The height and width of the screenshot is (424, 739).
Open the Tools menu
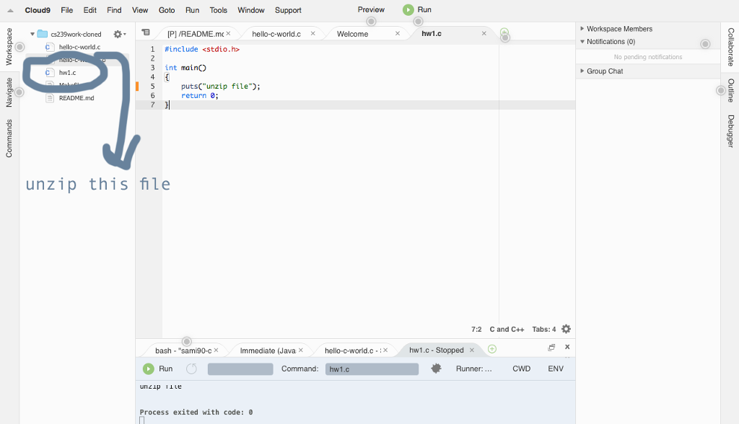(218, 10)
